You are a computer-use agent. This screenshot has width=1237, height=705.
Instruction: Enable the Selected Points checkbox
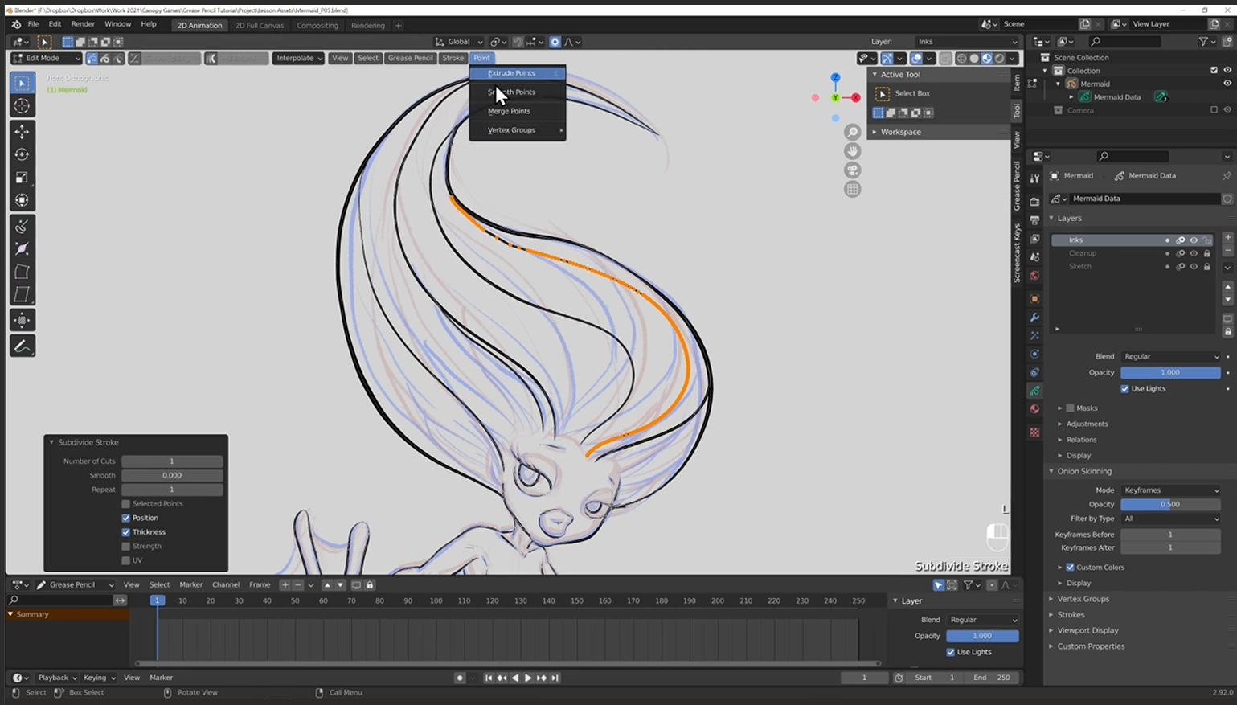tap(126, 504)
